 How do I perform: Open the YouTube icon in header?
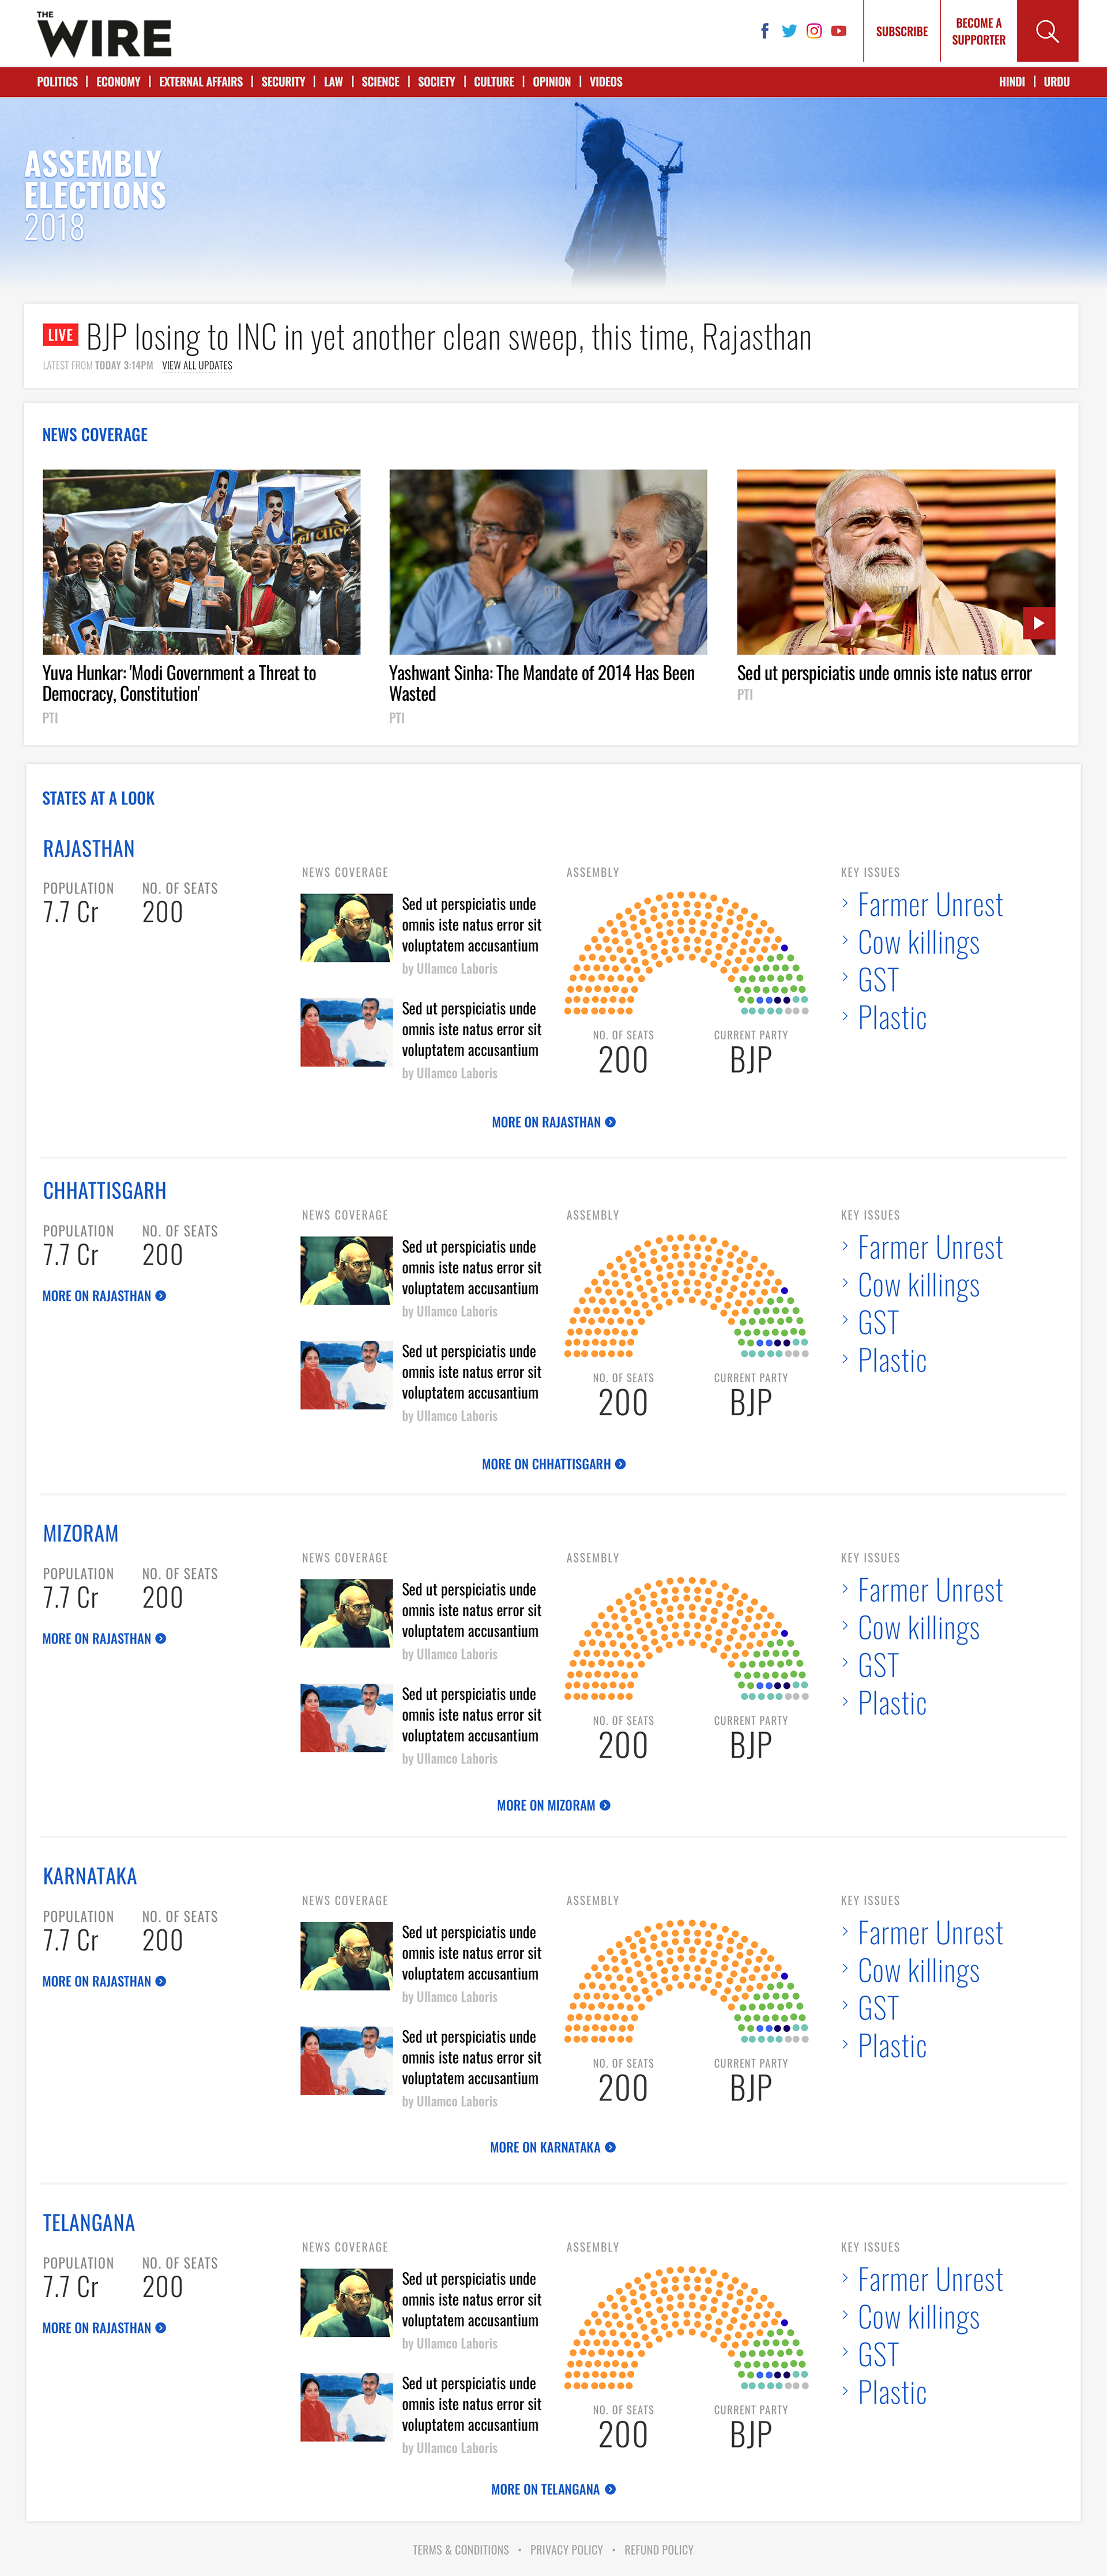(839, 31)
